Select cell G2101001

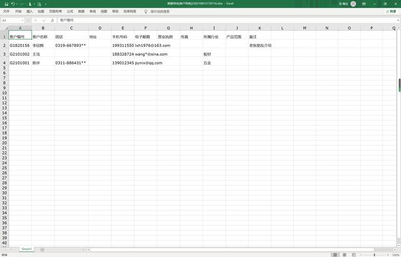tap(20, 63)
